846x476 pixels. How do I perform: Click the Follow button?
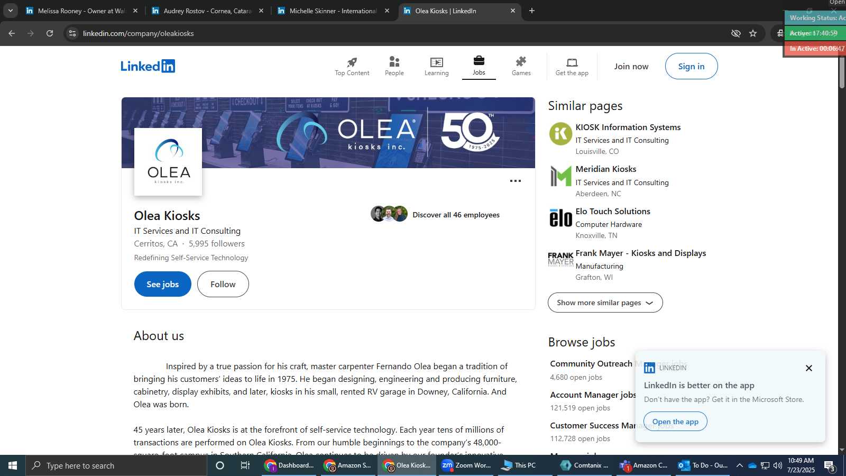tap(223, 284)
